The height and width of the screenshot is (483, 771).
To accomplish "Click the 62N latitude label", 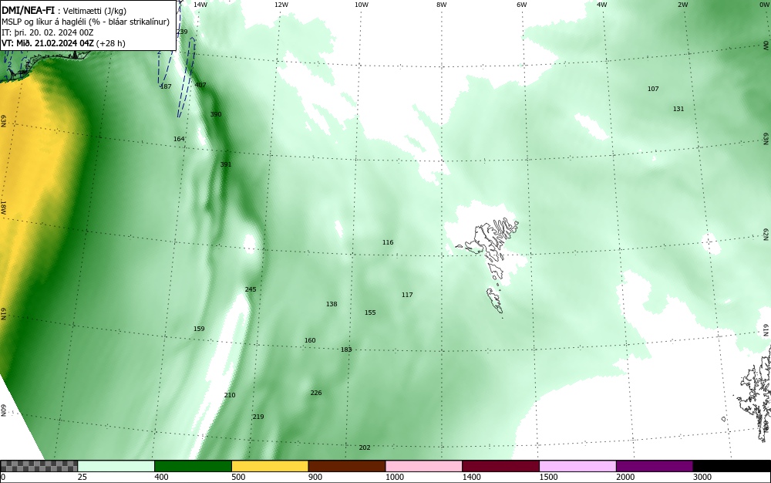I will pos(766,234).
